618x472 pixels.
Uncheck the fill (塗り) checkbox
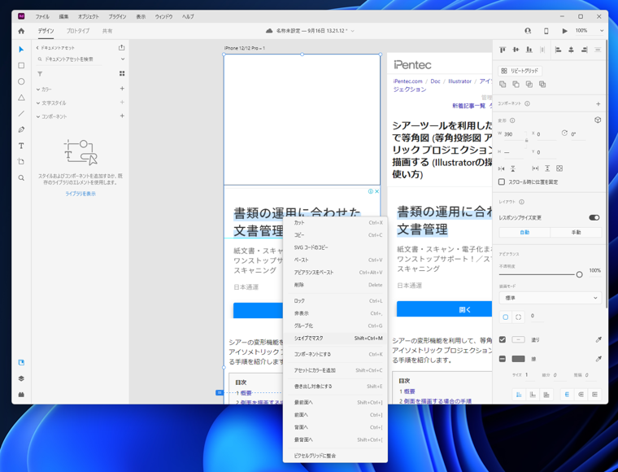point(503,339)
